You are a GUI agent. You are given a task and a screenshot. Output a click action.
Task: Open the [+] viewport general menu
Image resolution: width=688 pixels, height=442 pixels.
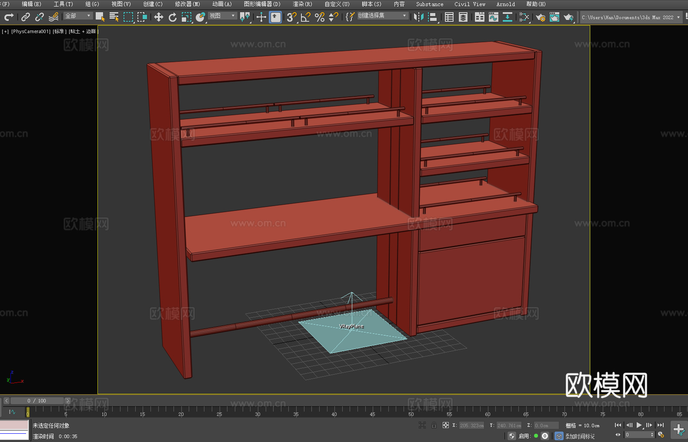pos(5,31)
